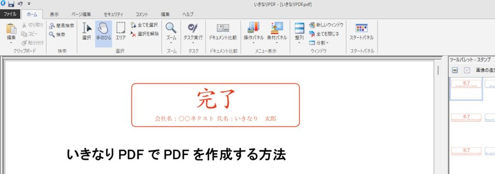Click 切り取り cut button
This screenshot has height=174, width=495.
point(32,25)
